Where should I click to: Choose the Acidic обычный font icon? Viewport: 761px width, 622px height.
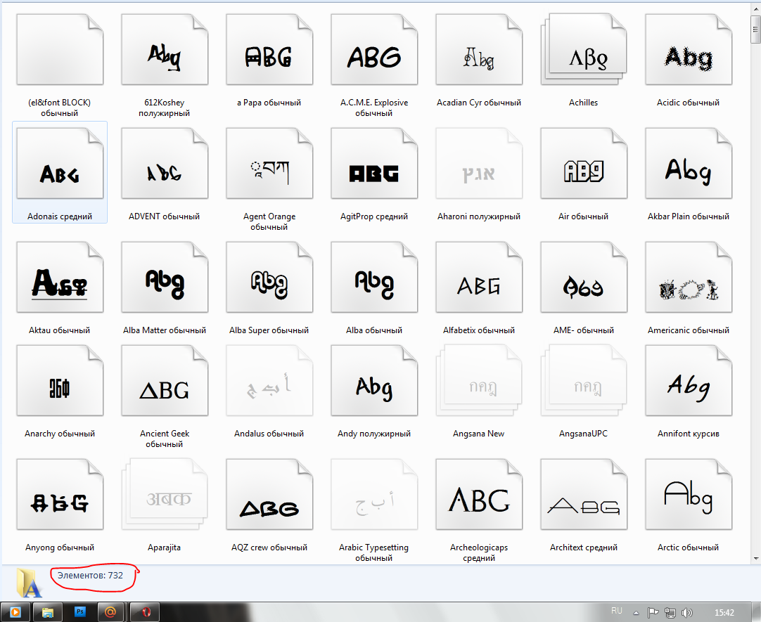[x=689, y=50]
